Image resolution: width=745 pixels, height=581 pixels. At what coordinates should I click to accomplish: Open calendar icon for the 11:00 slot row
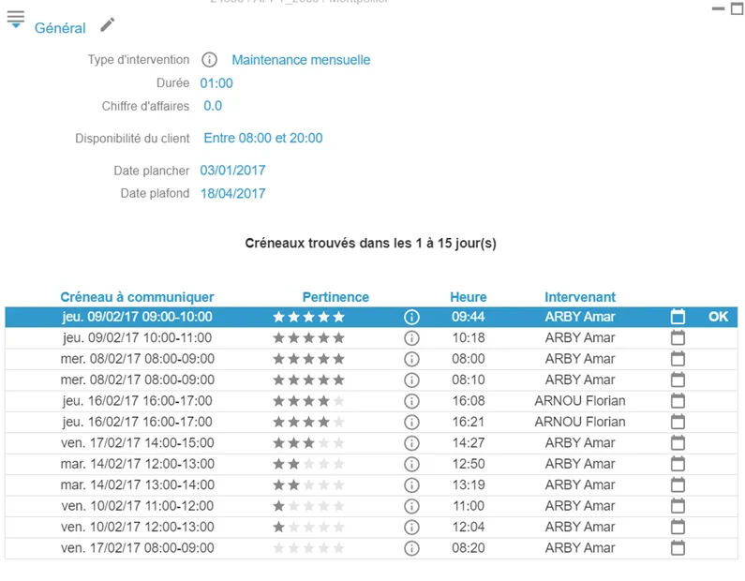coord(678,506)
